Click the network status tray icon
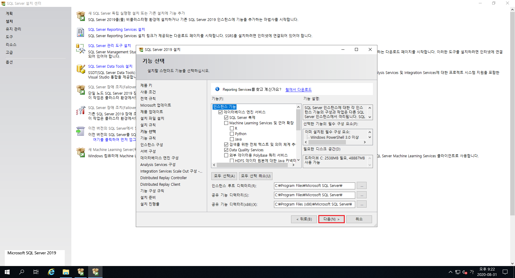515x278 pixels. point(458,272)
